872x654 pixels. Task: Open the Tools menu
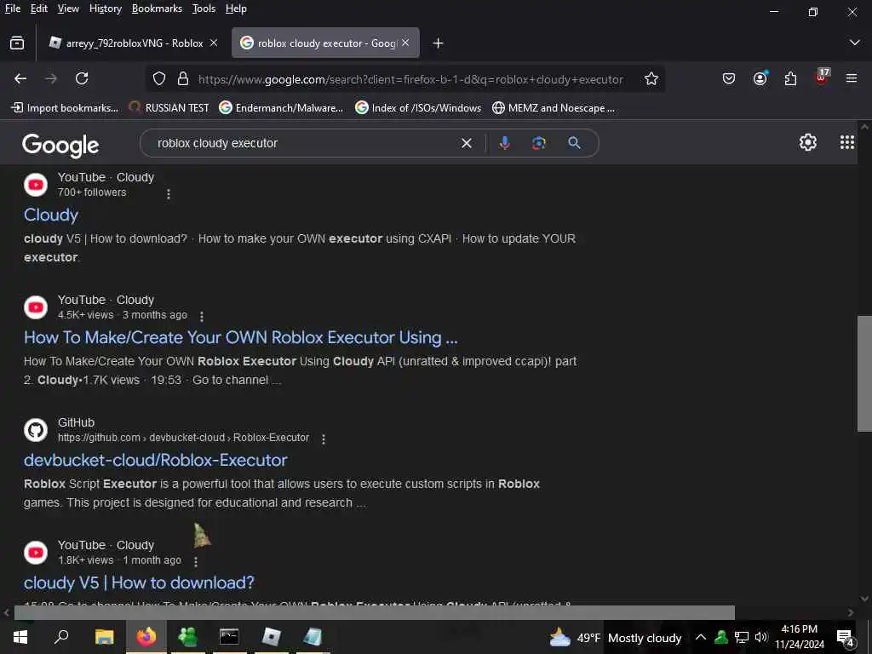tap(204, 9)
